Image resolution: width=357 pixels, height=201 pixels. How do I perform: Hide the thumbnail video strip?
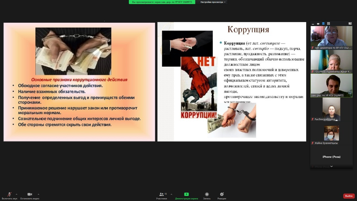click(x=313, y=24)
